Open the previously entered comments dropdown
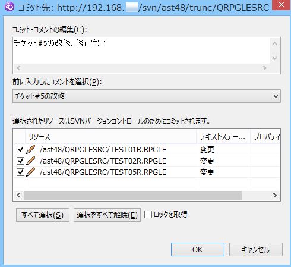 pos(147,96)
